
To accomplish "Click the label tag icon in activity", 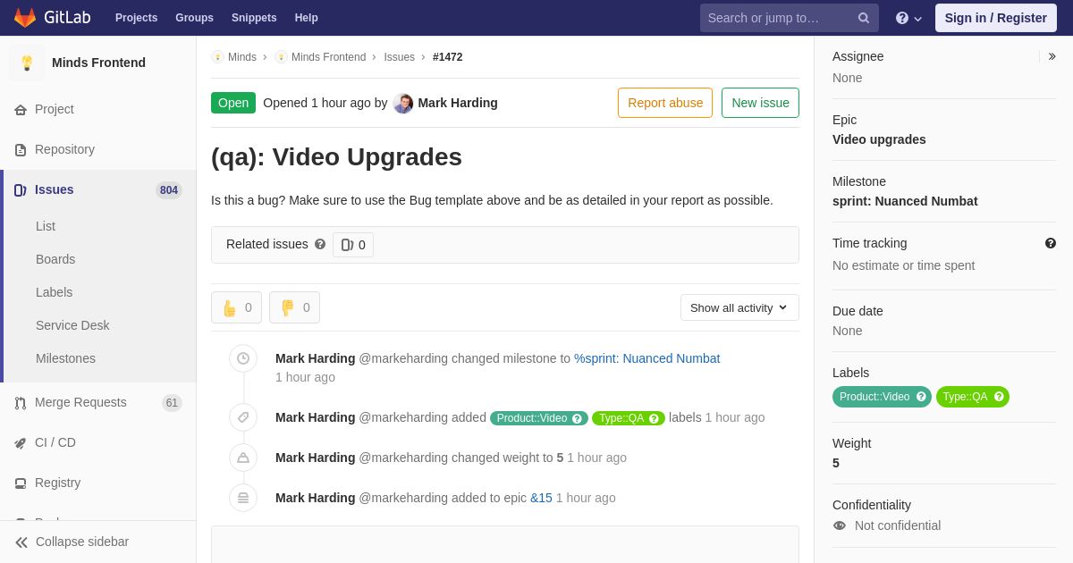I will 243,417.
